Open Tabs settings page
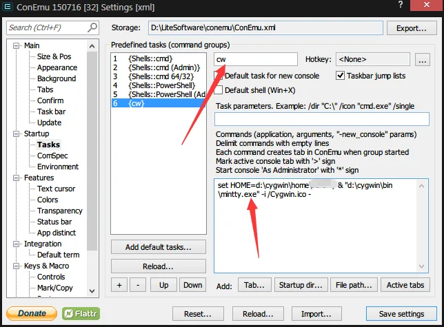 point(46,89)
